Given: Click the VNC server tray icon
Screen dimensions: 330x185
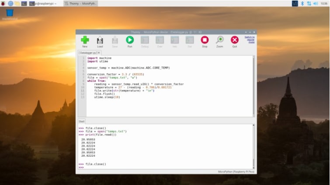Looking at the screenshot, I should [x=295, y=3].
